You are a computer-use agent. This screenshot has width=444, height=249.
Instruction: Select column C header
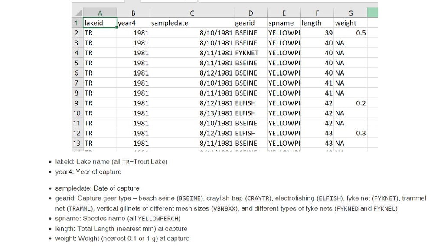(x=192, y=13)
